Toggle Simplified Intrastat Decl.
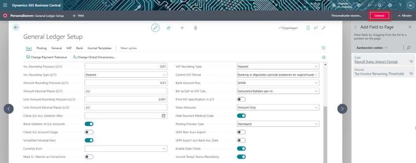416x163 pixels. pyautogui.click(x=89, y=140)
